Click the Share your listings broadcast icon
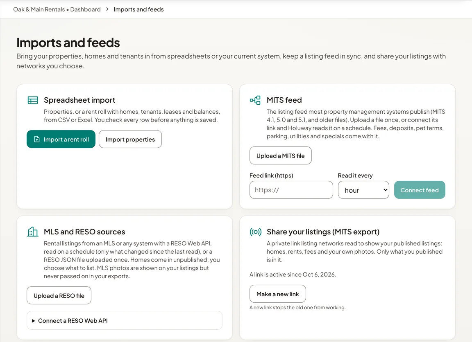The height and width of the screenshot is (342, 472). pyautogui.click(x=255, y=232)
